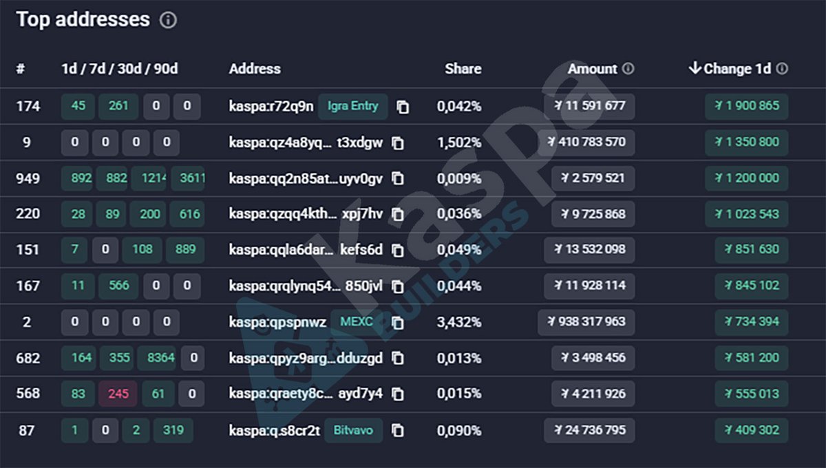This screenshot has height=468, width=826.
Task: Open the Top addresses info icon
Action: pos(168,21)
